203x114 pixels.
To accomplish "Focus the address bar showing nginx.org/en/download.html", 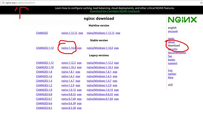I will pyautogui.click(x=101, y=3).
